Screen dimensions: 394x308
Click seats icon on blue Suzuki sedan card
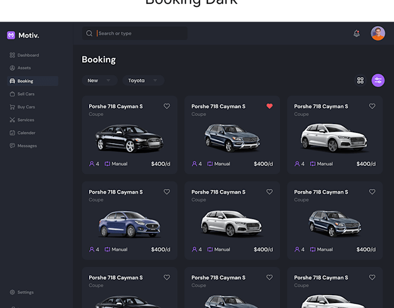(x=92, y=249)
